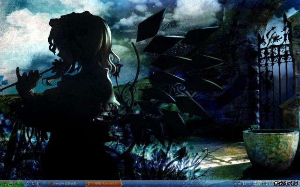This screenshot has width=300, height=187.
Task: Click the show desktop quick launch icon
Action: [x=38, y=183]
